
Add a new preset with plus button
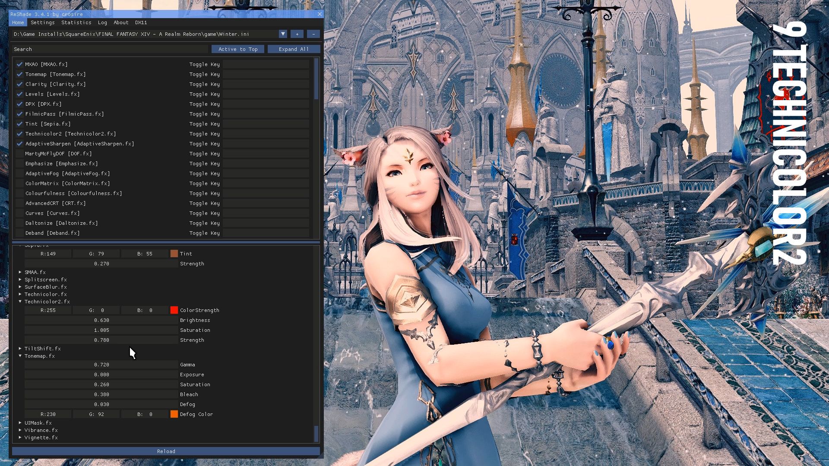tap(297, 34)
